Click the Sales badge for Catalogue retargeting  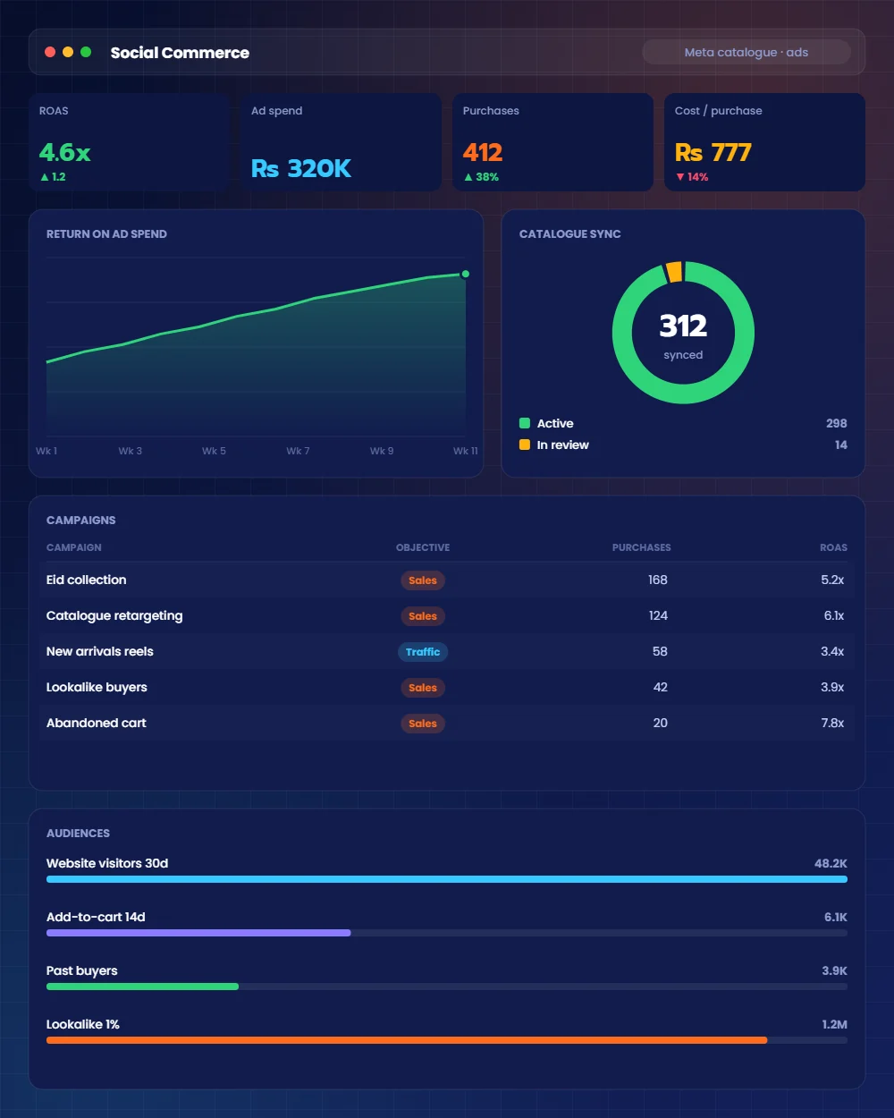[x=423, y=616]
